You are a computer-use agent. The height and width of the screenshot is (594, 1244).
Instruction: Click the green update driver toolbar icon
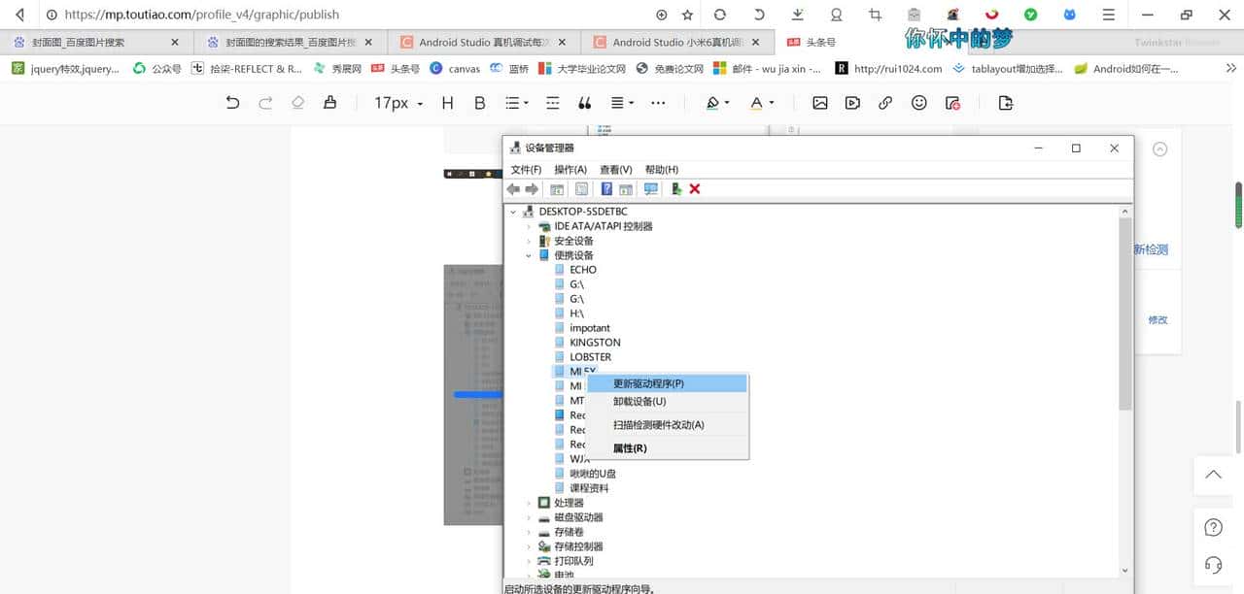coord(676,188)
